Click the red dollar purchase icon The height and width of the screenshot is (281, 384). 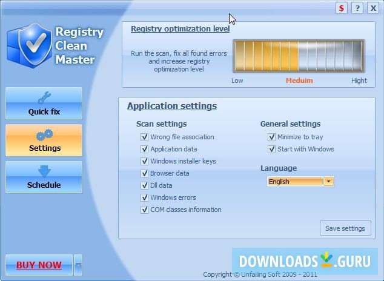[341, 8]
